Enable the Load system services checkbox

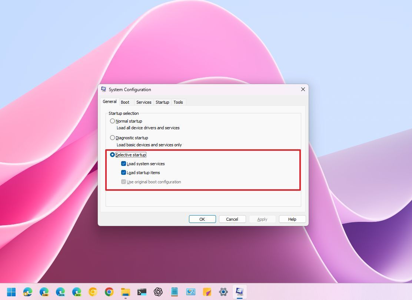(123, 163)
